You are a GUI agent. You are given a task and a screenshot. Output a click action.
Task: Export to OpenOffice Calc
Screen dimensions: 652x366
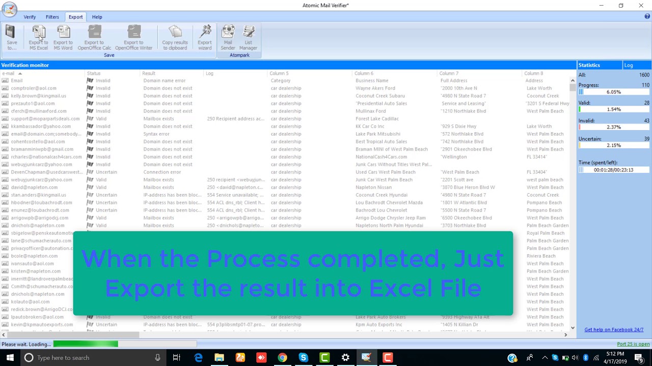94,38
